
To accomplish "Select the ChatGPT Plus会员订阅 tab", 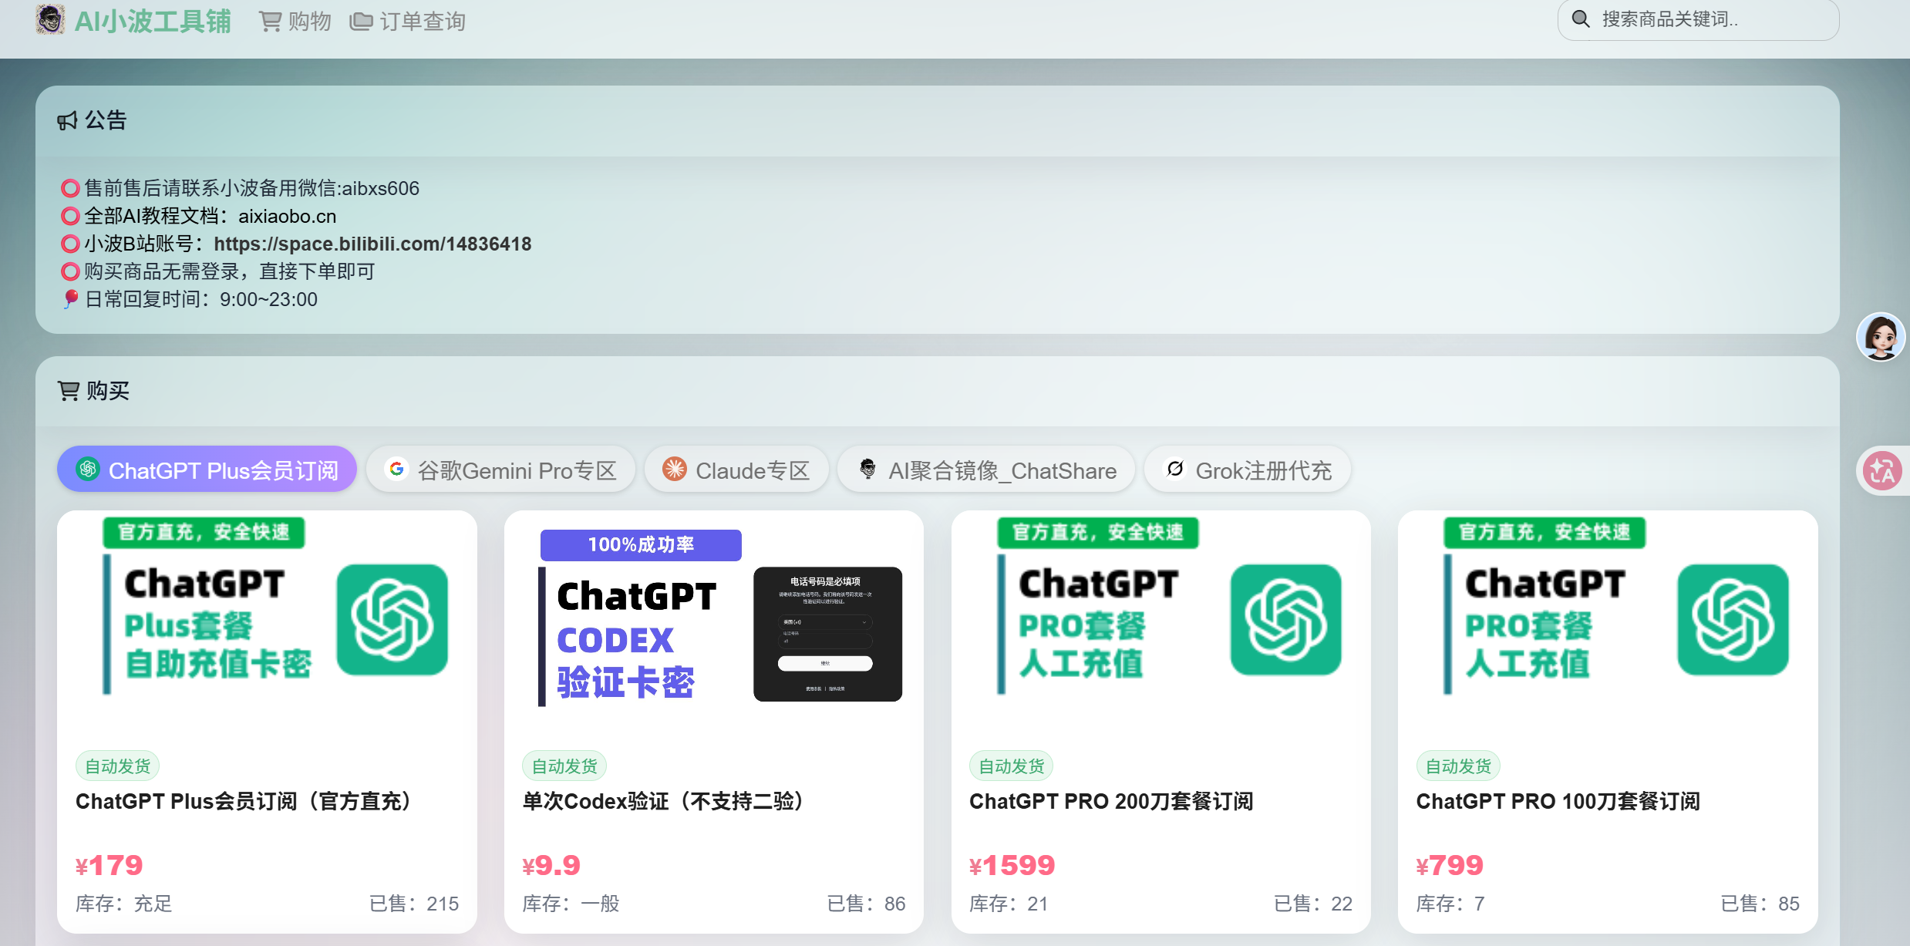I will 207,470.
